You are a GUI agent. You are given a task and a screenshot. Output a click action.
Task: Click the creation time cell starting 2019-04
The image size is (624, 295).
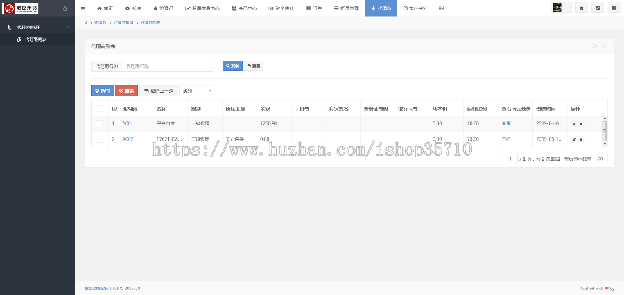point(549,124)
